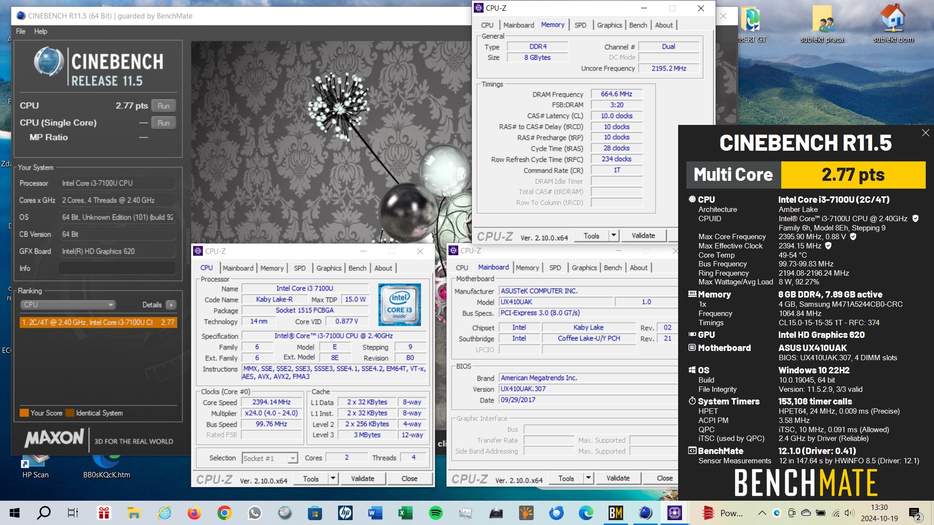Open the Start menu Windows icon

click(x=15, y=513)
